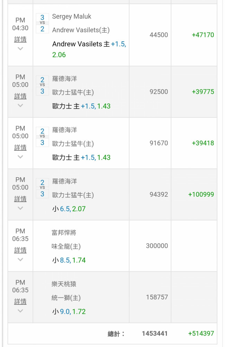The height and width of the screenshot is (347, 225).
Task: Open 詳情 link for 樂天桃猿 game
Action: tap(20, 302)
